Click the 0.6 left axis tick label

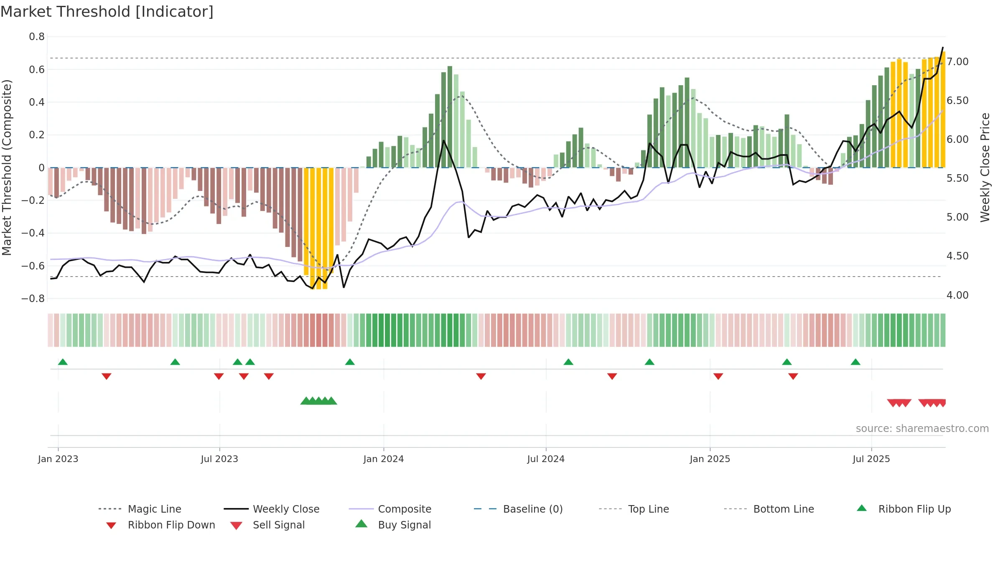click(37, 69)
